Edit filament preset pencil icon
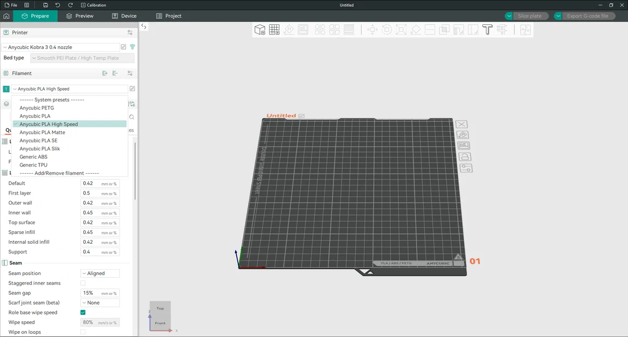Image resolution: width=628 pixels, height=337 pixels. click(x=132, y=89)
